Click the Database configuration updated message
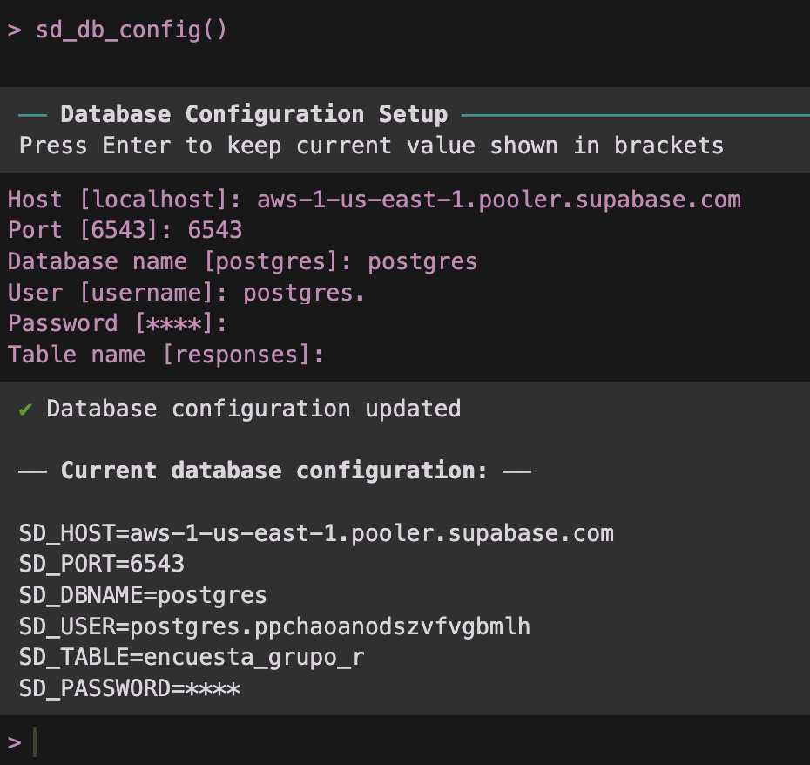The image size is (810, 765). pyautogui.click(x=253, y=409)
